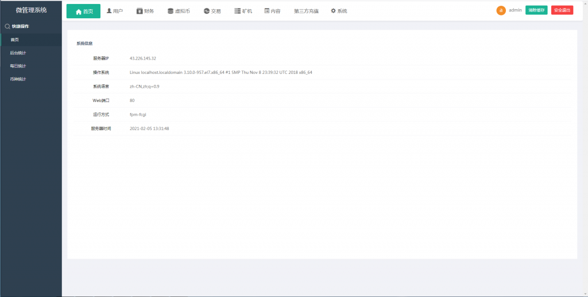Image resolution: width=588 pixels, height=297 pixels.
Task: Click the home icon in 首页 tab
Action: 79,11
